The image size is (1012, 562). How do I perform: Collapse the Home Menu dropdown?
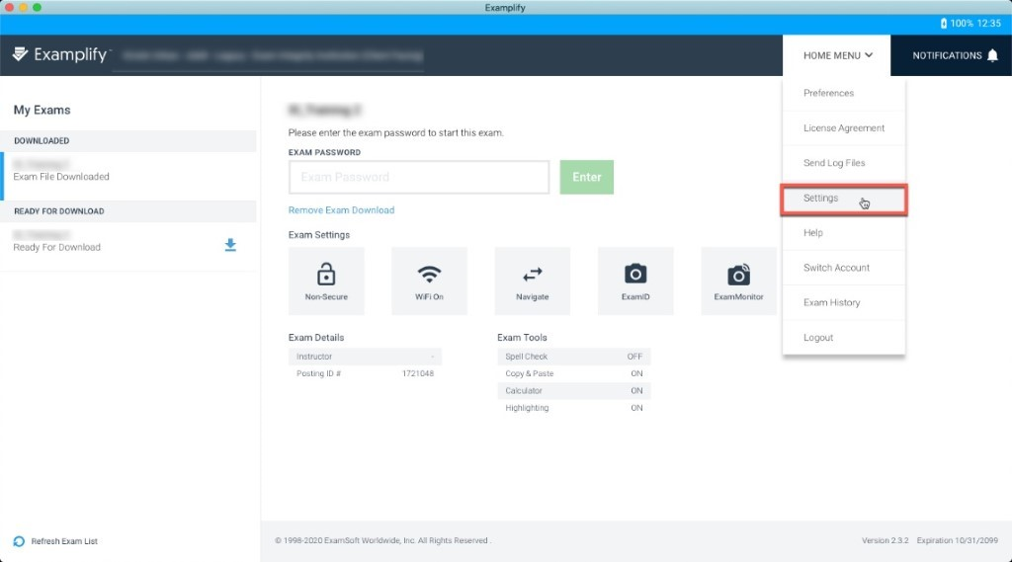click(x=837, y=55)
